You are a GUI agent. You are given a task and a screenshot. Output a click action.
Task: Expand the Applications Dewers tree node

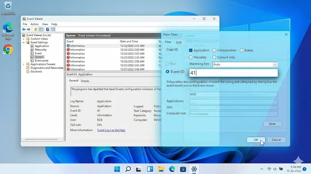click(24, 64)
